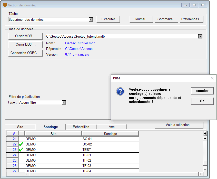Viewport: 217px width, 179px height.
Task: Click the SC-02 sondage cell
Action: pyautogui.click(x=110, y=144)
